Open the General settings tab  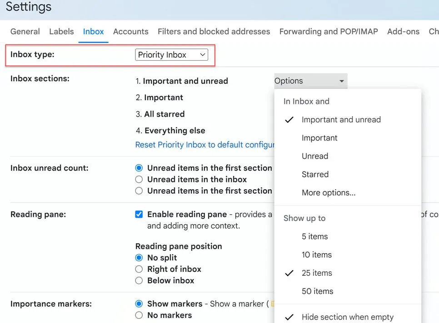click(25, 31)
